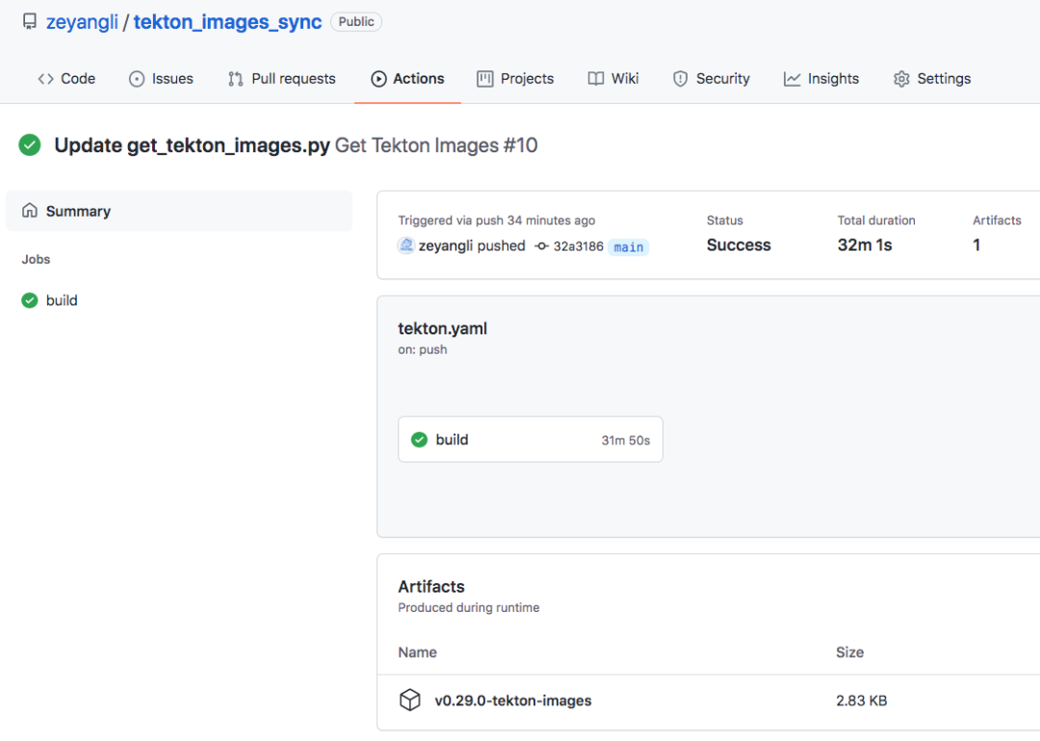Open the Security tab

click(711, 79)
